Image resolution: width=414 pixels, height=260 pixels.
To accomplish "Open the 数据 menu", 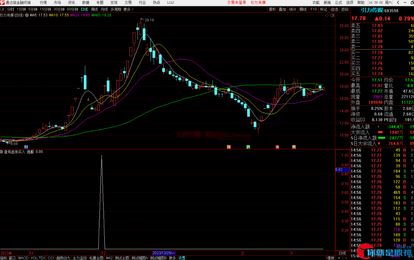I will coord(86,2).
